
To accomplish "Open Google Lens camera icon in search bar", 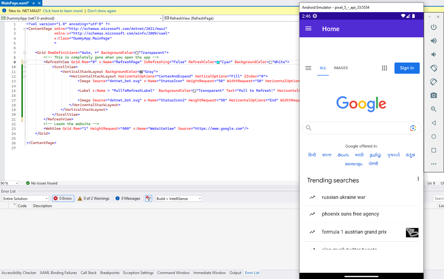I will pos(413,128).
